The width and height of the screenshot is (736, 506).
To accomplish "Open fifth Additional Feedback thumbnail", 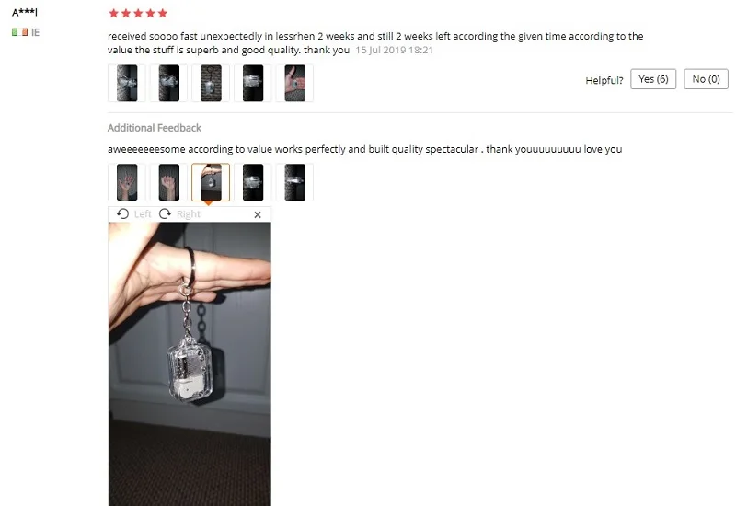I will 294,182.
